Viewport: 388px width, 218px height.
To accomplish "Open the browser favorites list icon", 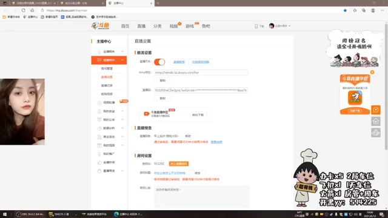I will click(355, 10).
